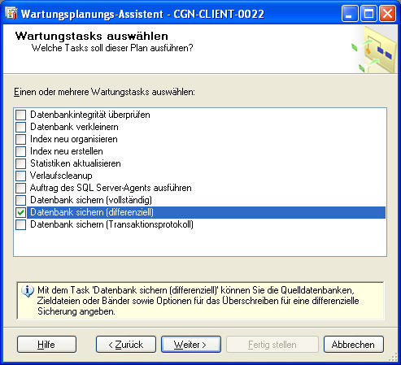Image resolution: width=401 pixels, height=365 pixels.
Task: Uncheck Datenbank sichern (differenziell) checkbox
Action: pyautogui.click(x=20, y=212)
